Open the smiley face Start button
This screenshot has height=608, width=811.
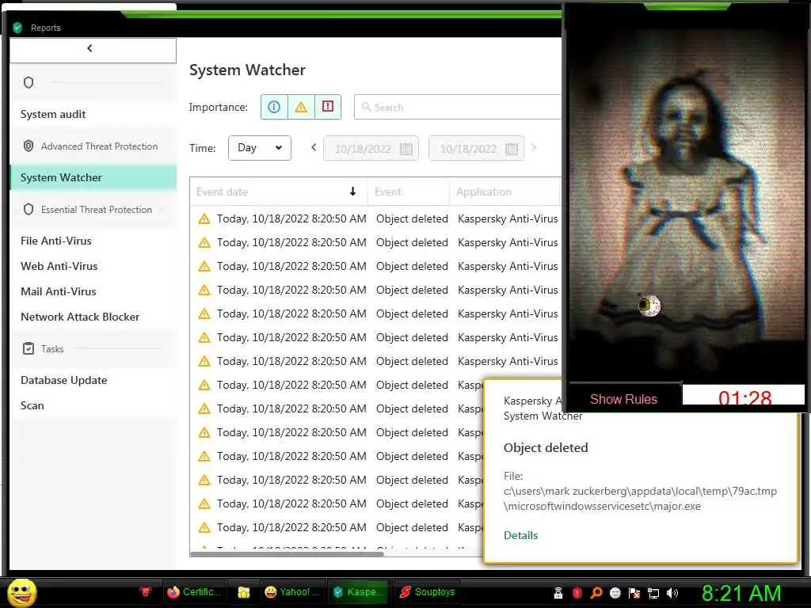click(x=21, y=592)
